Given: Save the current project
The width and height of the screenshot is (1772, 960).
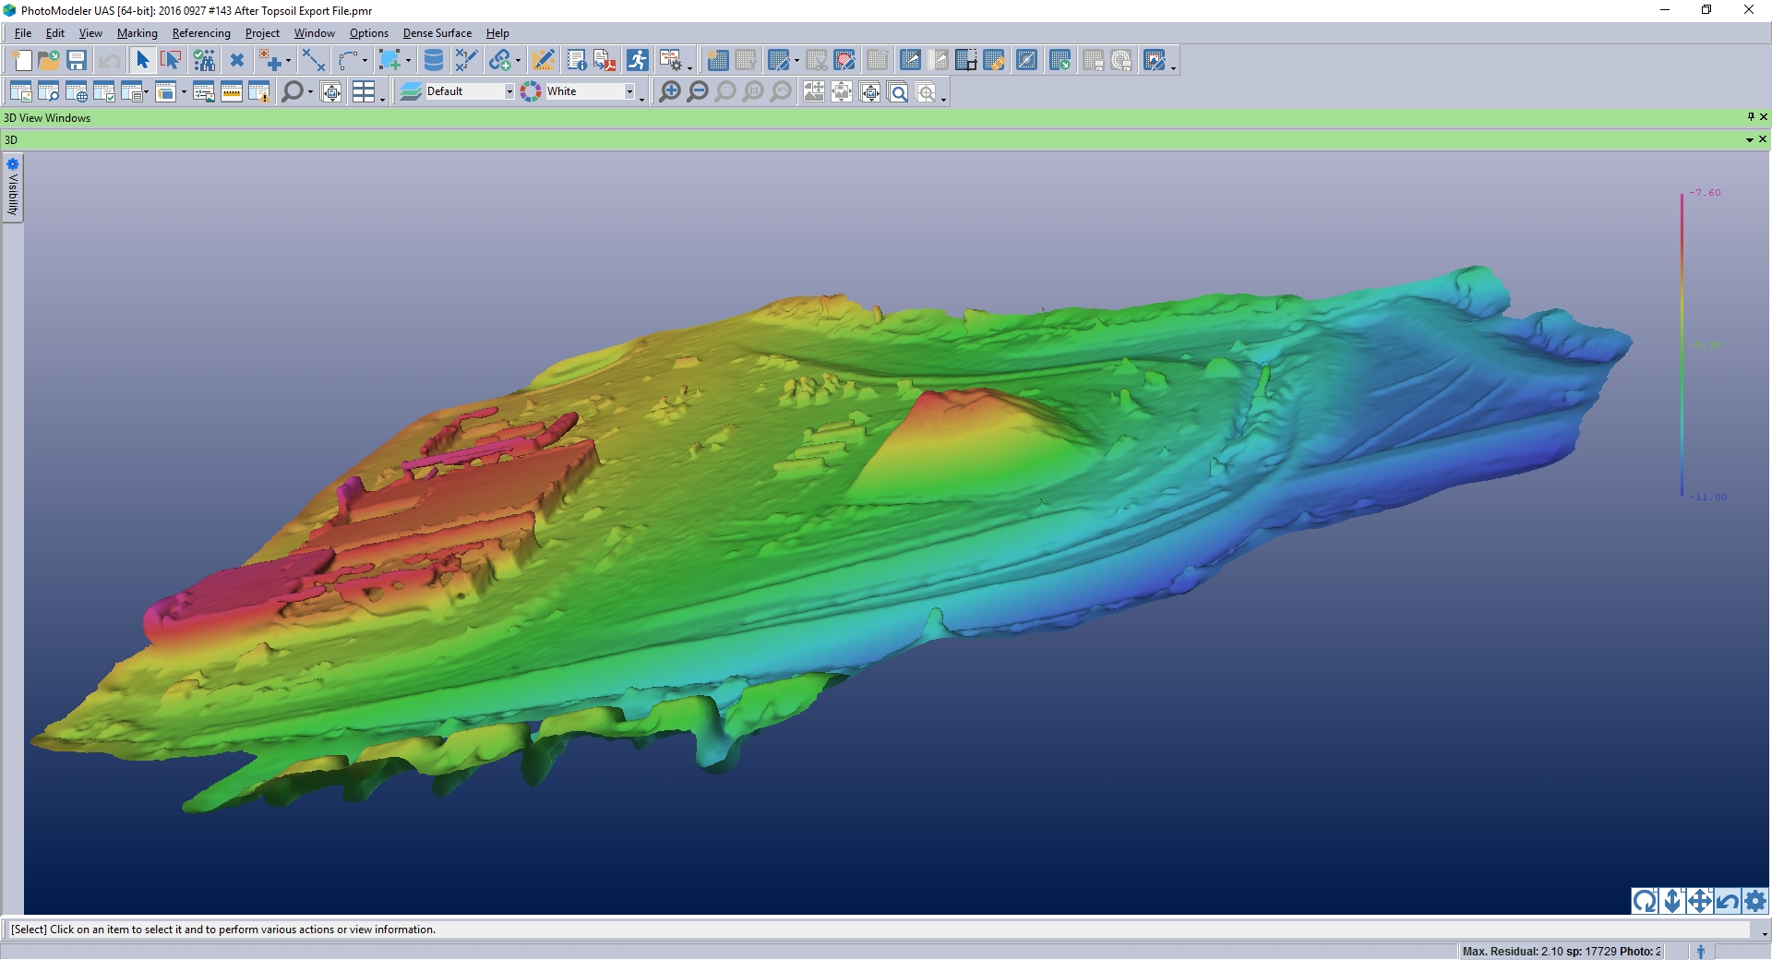Looking at the screenshot, I should pyautogui.click(x=77, y=59).
